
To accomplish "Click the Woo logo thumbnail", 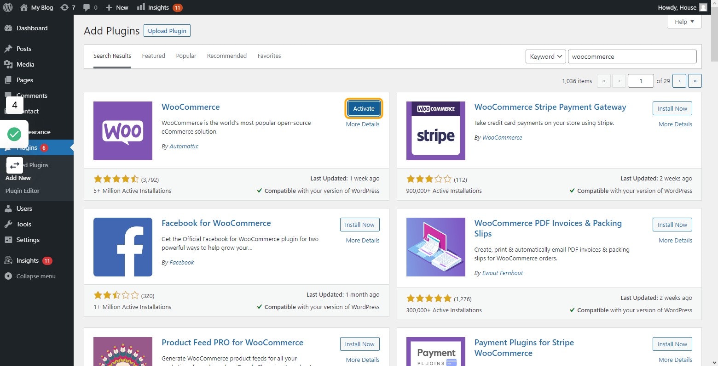I will coord(123,131).
